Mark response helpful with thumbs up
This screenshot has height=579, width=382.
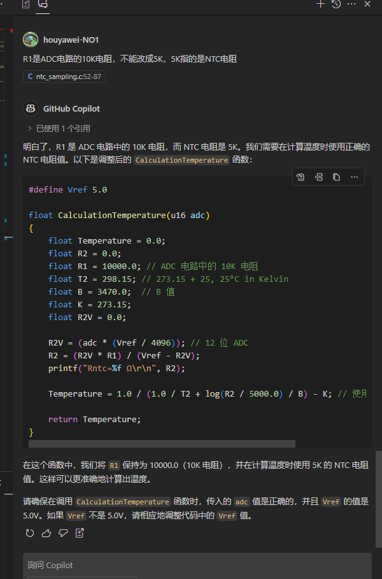[x=46, y=533]
